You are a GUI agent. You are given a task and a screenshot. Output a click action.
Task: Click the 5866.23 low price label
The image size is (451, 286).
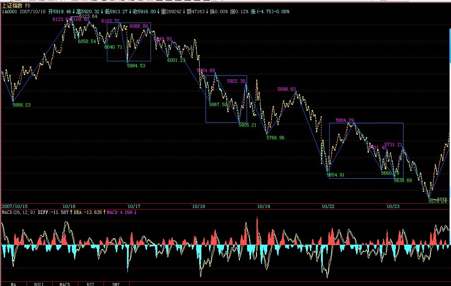coord(21,104)
